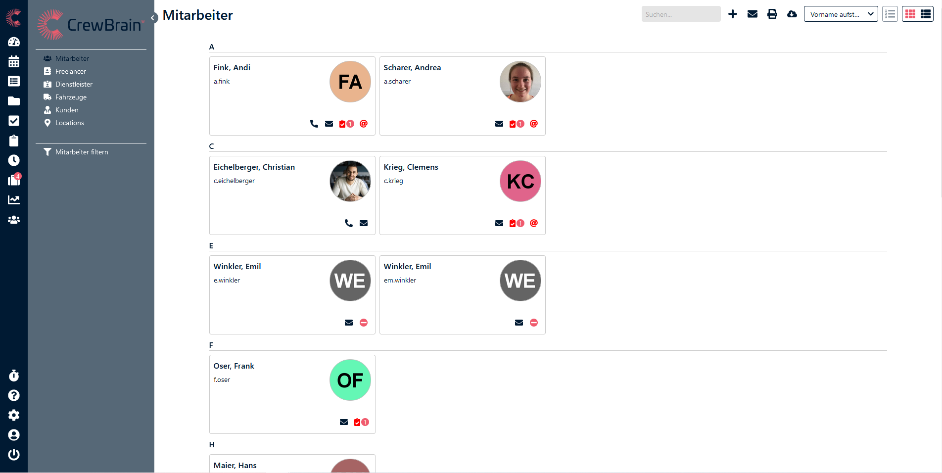Open the calendar icon in left rail
Image resolution: width=942 pixels, height=473 pixels.
14,61
